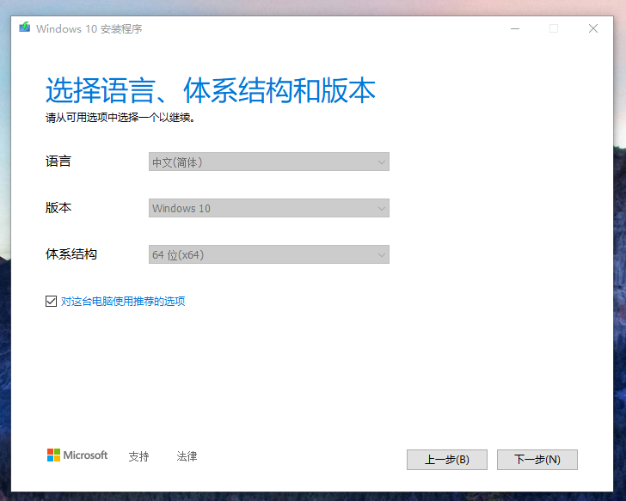The width and height of the screenshot is (626, 501).
Task: Close the Windows 10 安装程序 window
Action: (x=593, y=28)
